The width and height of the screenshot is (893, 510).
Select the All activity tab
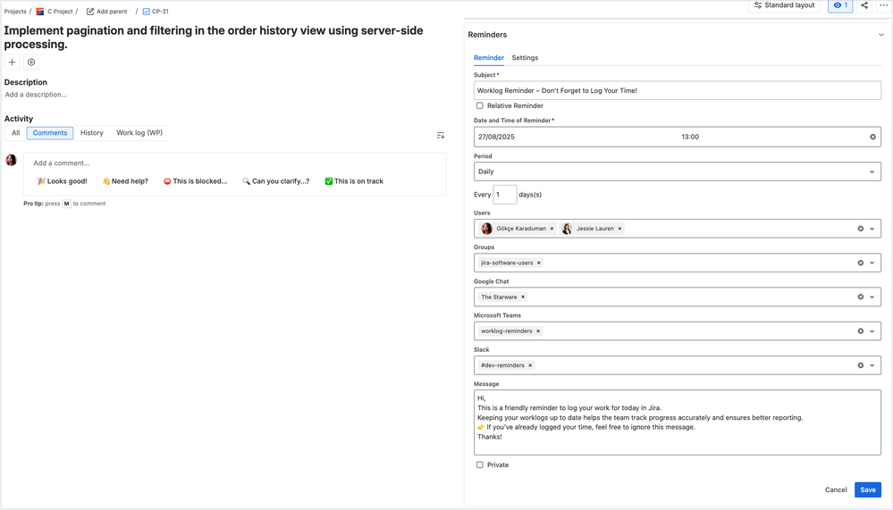tap(15, 132)
